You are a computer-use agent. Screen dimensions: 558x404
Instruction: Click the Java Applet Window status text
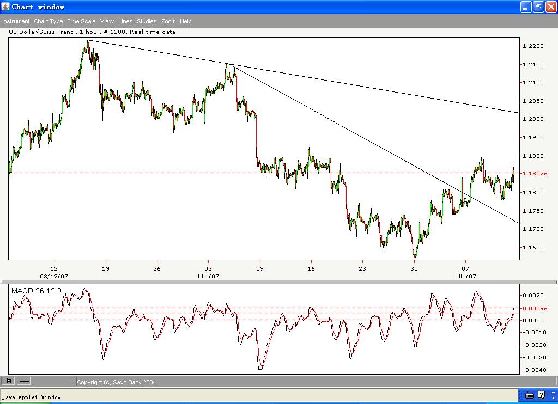(31, 397)
